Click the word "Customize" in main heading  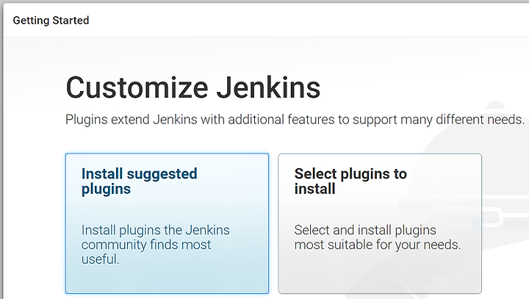pos(137,87)
